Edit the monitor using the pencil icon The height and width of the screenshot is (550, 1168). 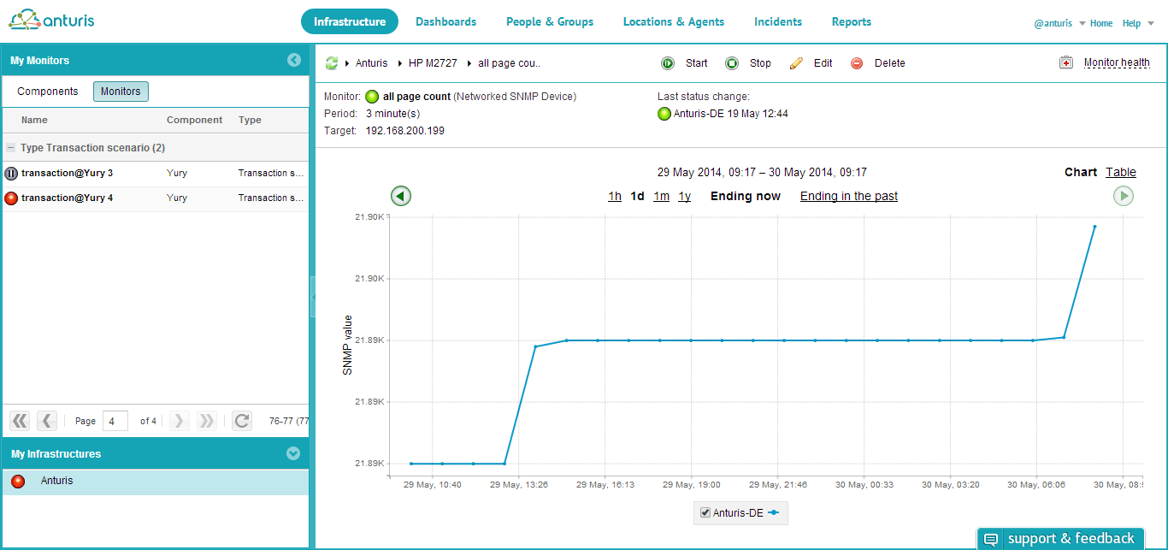[x=795, y=62]
